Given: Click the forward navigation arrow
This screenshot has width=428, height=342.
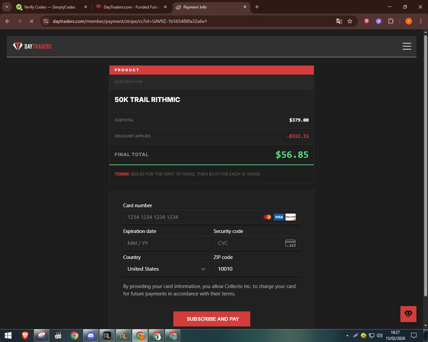Looking at the screenshot, I should 19,21.
